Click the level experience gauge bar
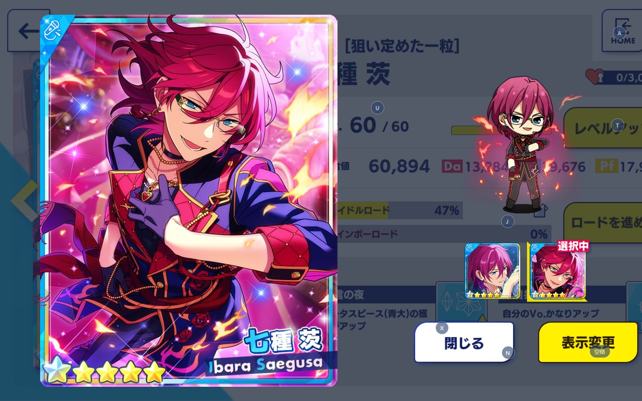The width and height of the screenshot is (642, 401). [x=501, y=130]
